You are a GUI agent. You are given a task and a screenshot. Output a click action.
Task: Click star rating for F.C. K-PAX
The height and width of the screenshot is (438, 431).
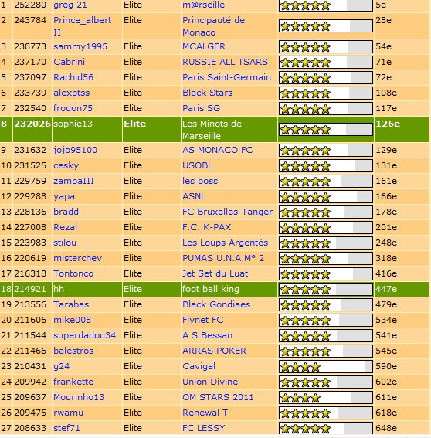coord(326,228)
